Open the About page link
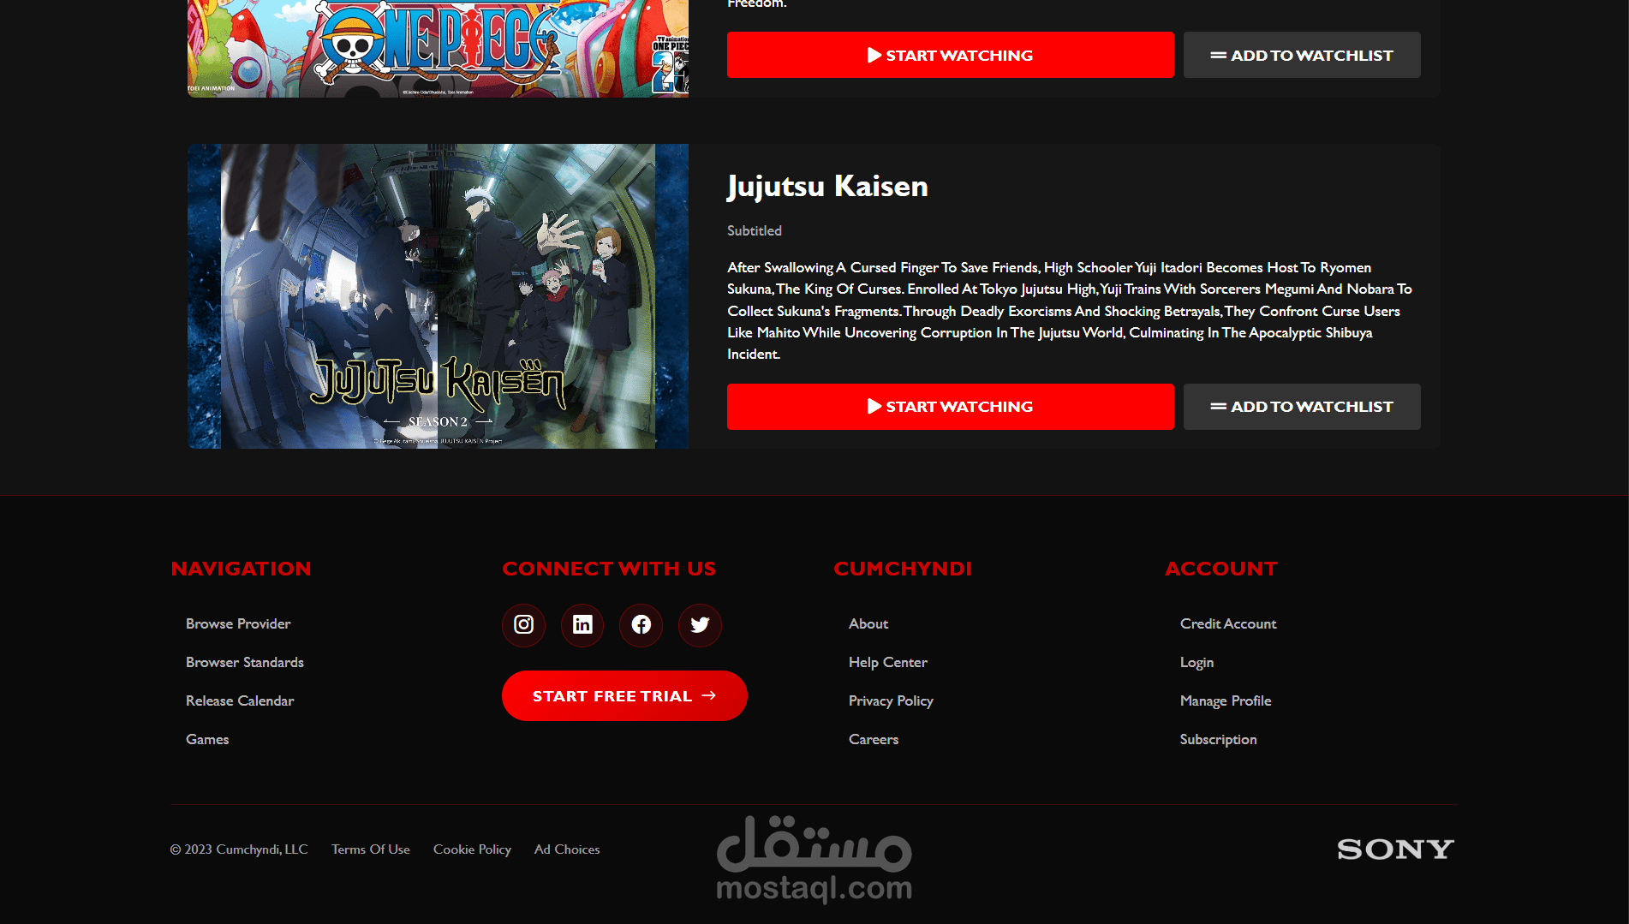 868,623
